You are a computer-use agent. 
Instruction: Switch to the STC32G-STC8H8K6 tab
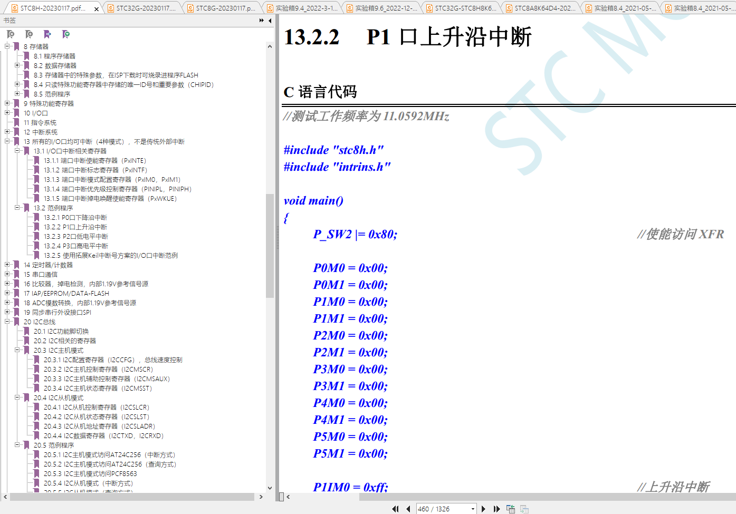click(x=461, y=8)
